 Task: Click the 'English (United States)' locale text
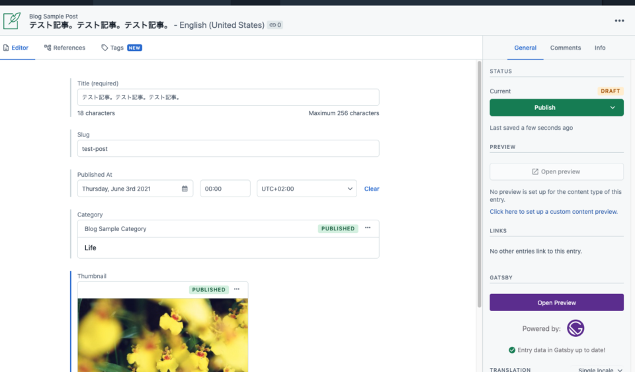[222, 25]
